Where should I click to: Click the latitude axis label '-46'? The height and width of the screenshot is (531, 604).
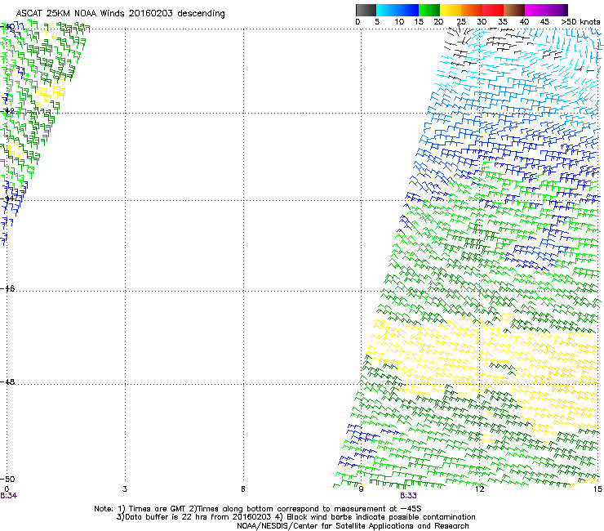coord(7,288)
